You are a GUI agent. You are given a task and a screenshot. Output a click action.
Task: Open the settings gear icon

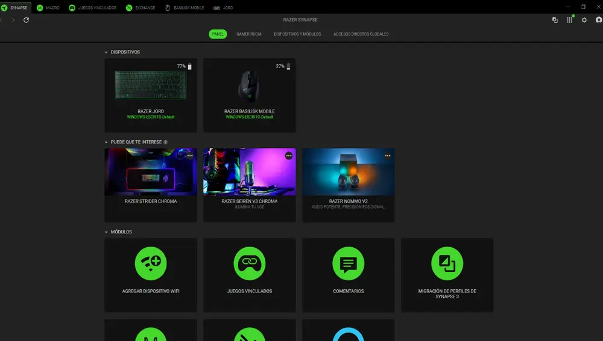pyautogui.click(x=584, y=20)
